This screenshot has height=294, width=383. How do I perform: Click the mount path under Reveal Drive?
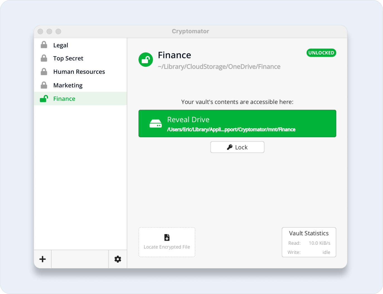(x=231, y=129)
